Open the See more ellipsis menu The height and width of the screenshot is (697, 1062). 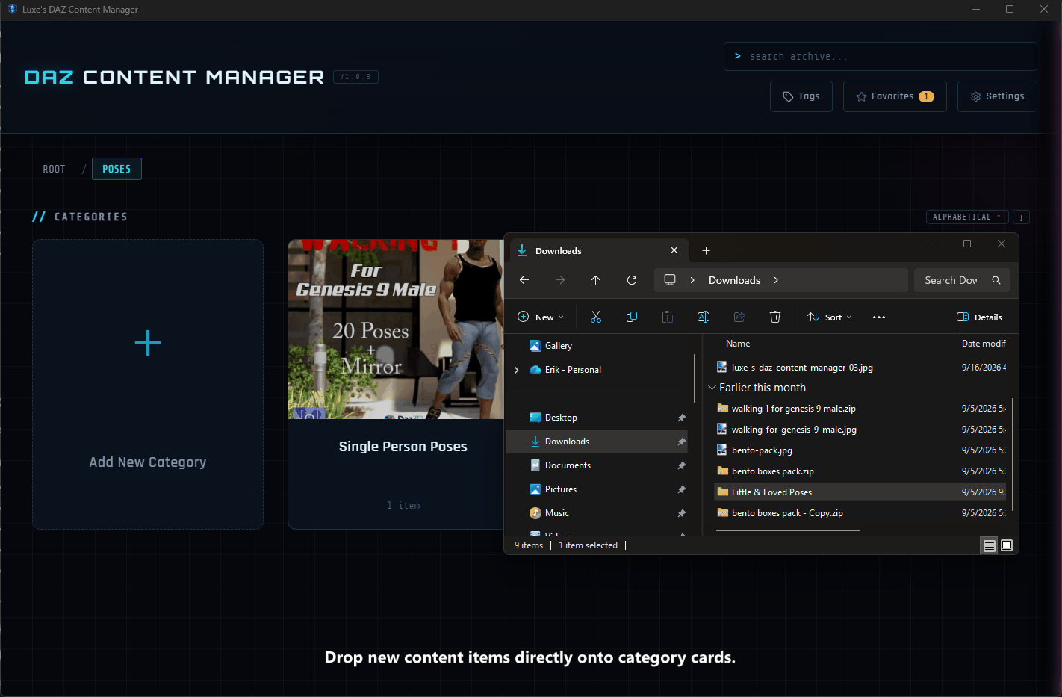tap(879, 317)
